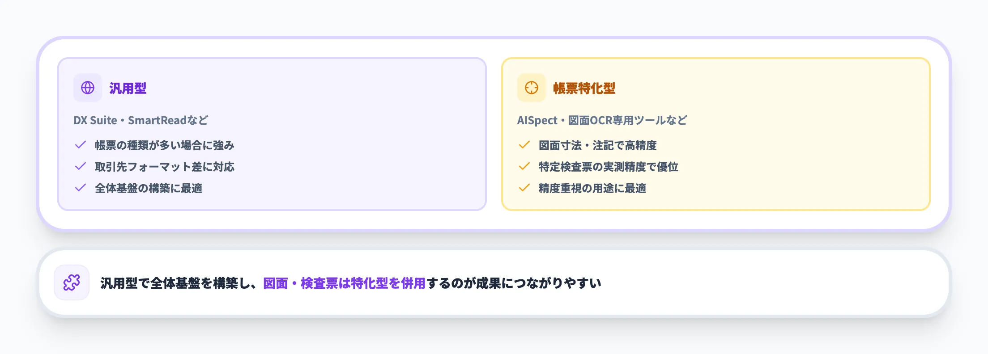Click the 取引先フォーマット差に対応 list item text
The image size is (988, 354).
[x=164, y=167]
